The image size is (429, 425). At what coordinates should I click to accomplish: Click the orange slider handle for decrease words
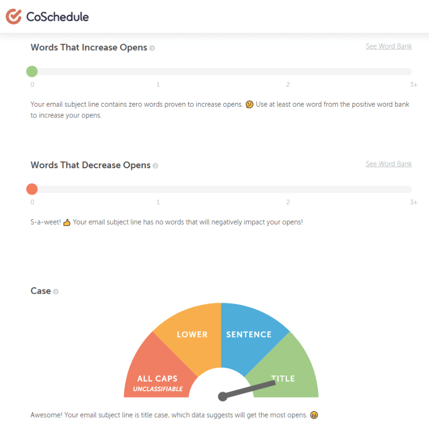pos(32,189)
